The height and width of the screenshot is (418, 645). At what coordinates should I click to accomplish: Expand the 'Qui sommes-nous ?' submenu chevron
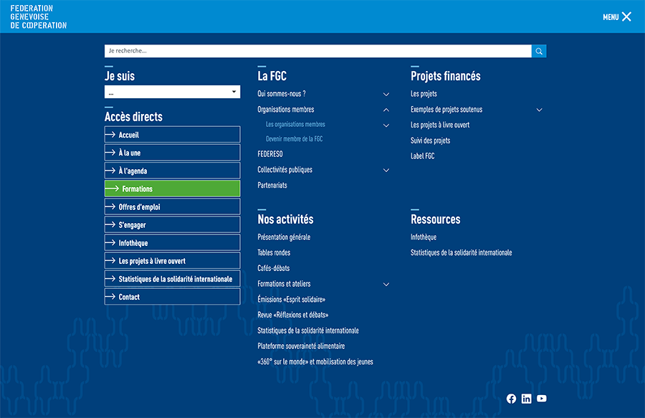point(386,94)
